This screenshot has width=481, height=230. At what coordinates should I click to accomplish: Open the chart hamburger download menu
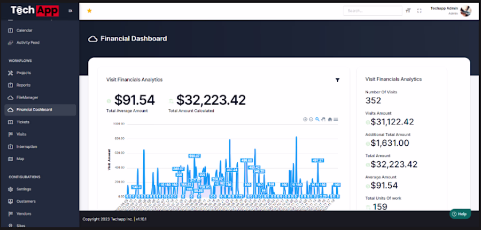(336, 119)
